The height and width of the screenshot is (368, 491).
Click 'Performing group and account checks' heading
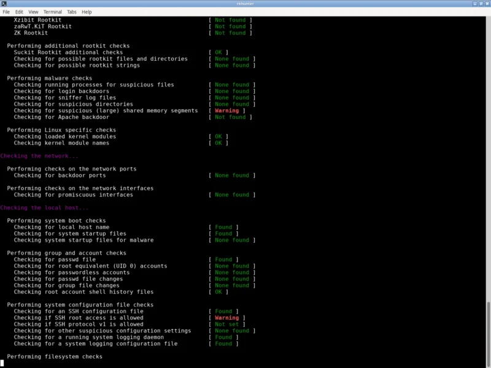[66, 253]
